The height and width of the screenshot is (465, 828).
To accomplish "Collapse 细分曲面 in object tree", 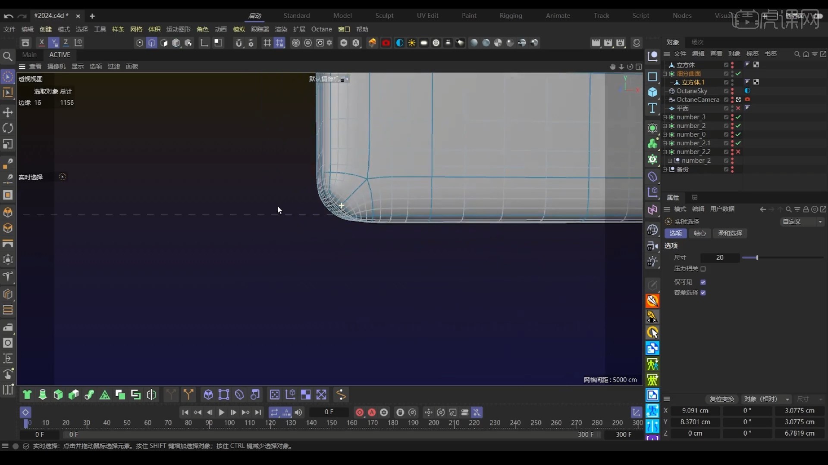I will point(665,74).
